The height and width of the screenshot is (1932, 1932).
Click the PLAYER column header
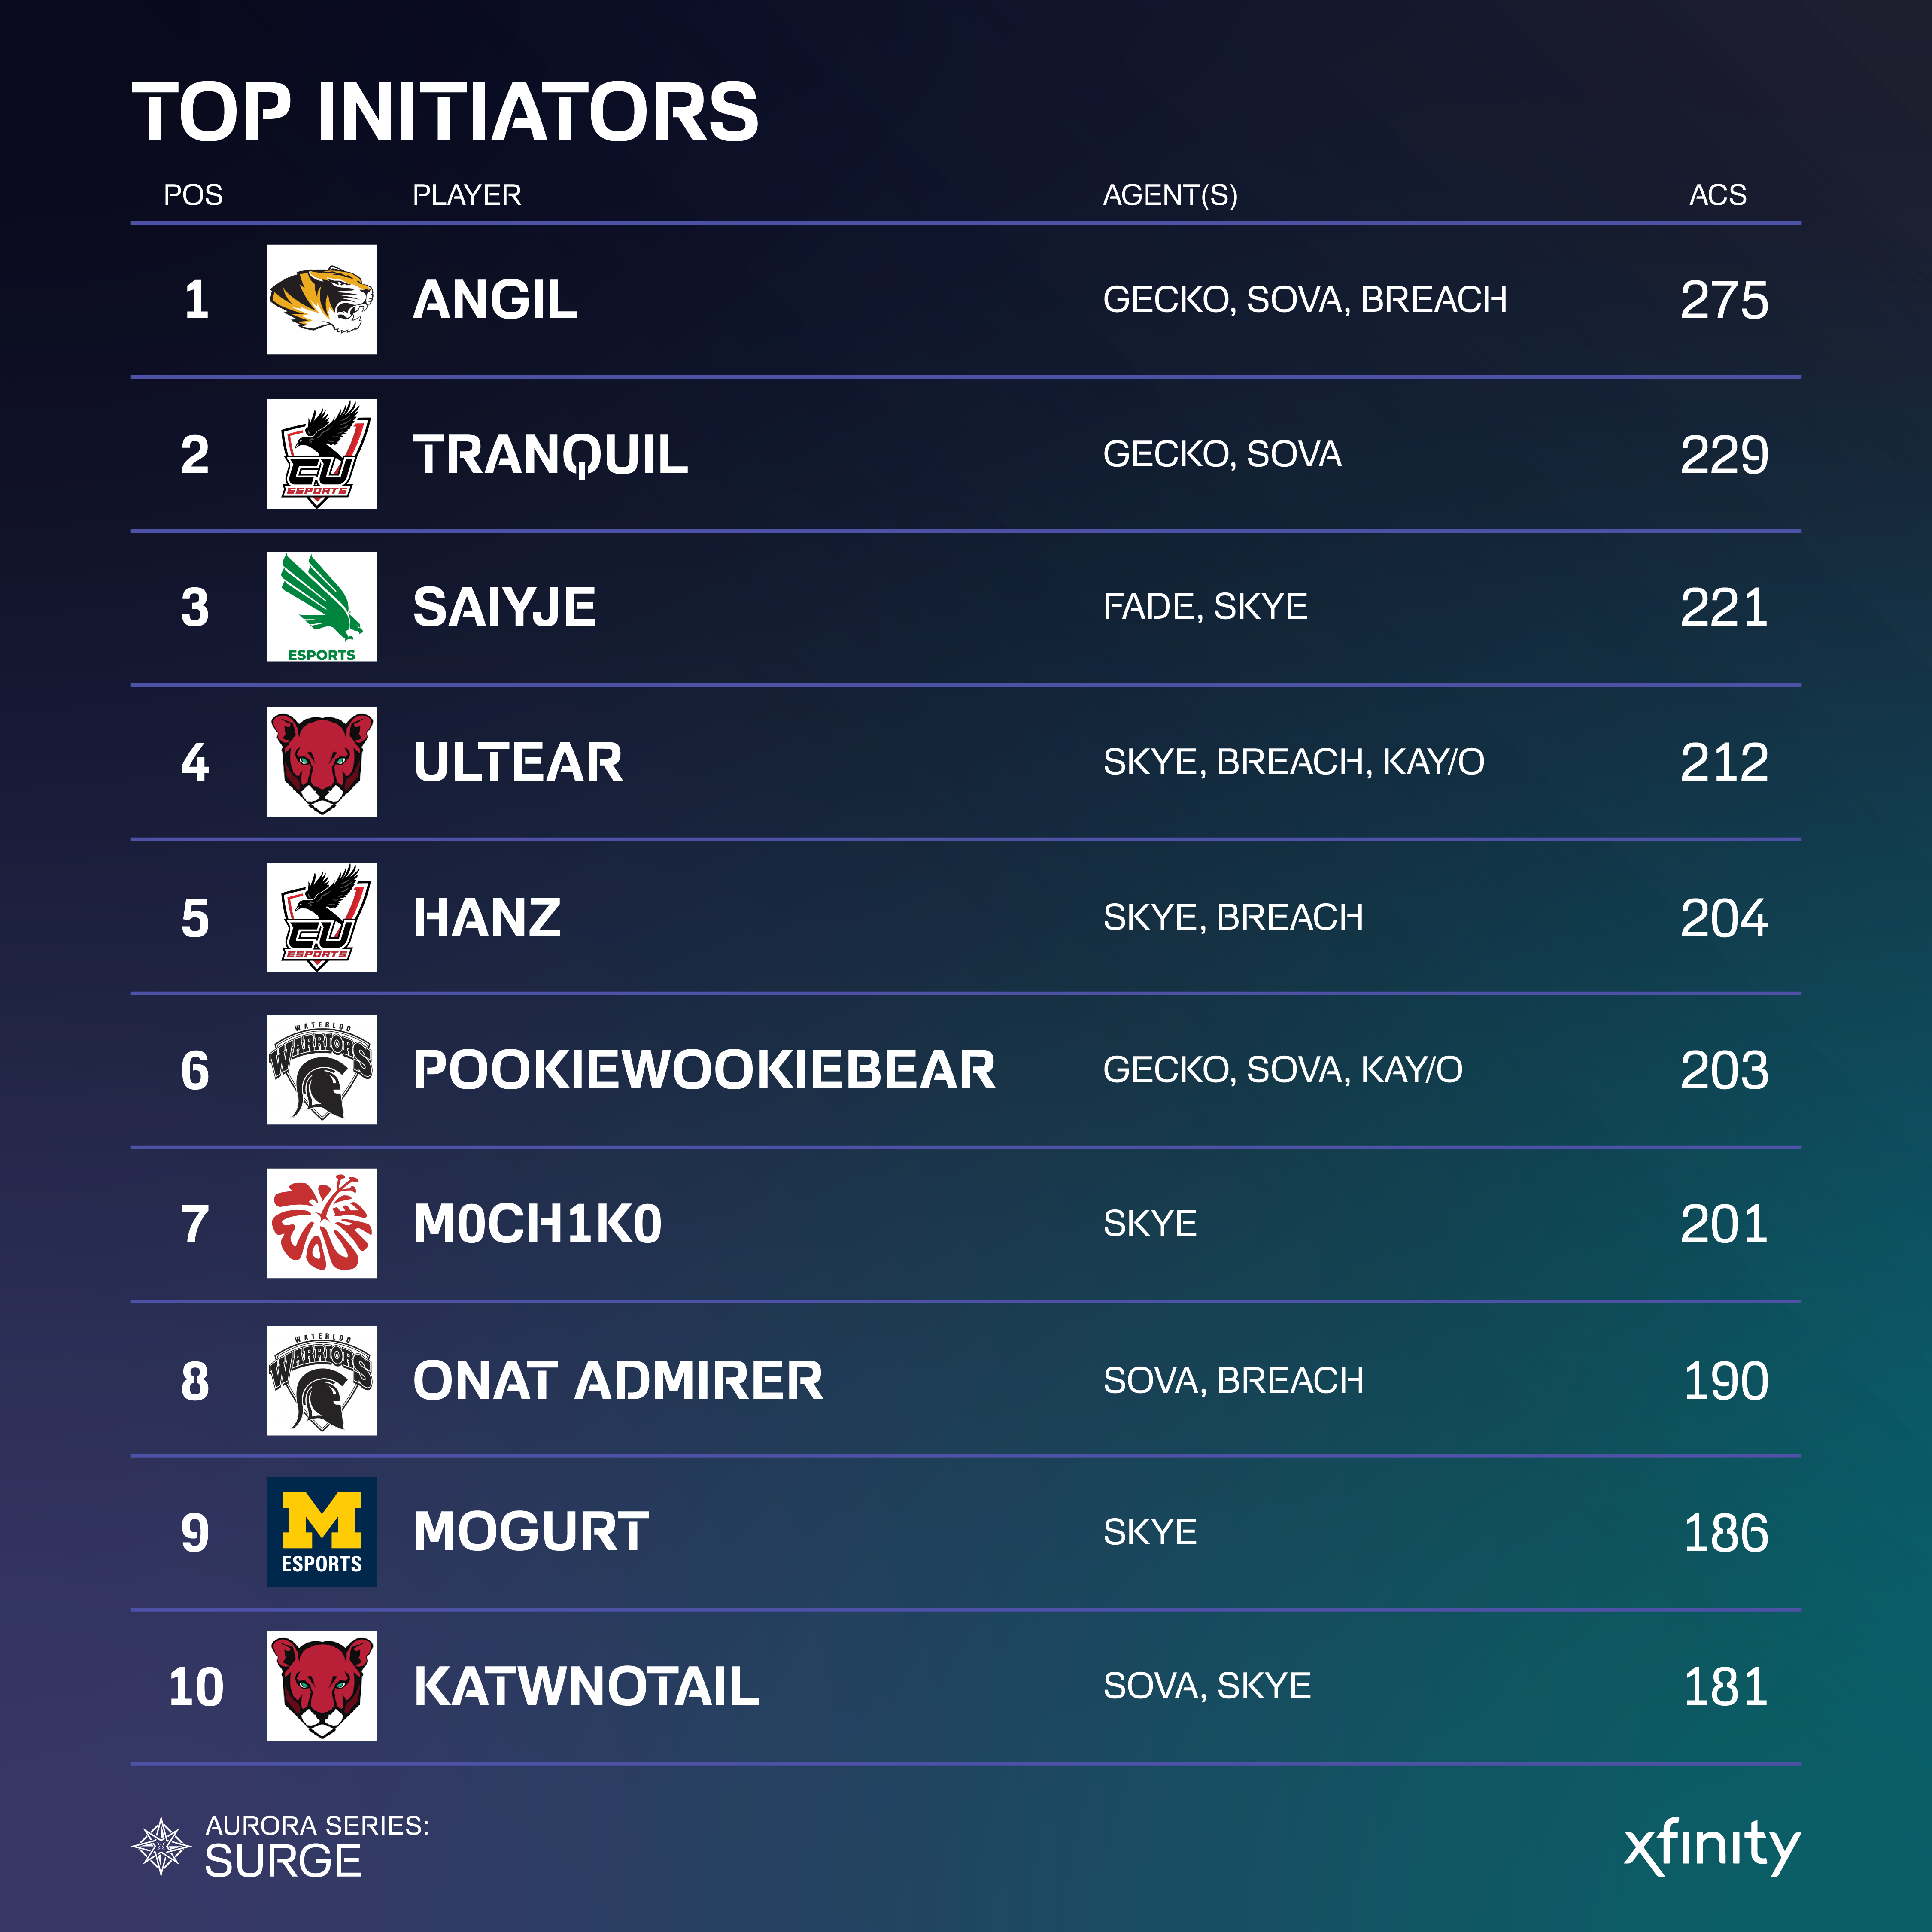[x=467, y=195]
